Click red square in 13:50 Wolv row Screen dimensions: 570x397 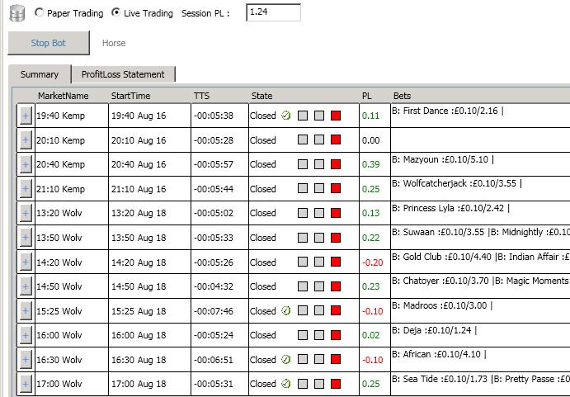pyautogui.click(x=336, y=238)
